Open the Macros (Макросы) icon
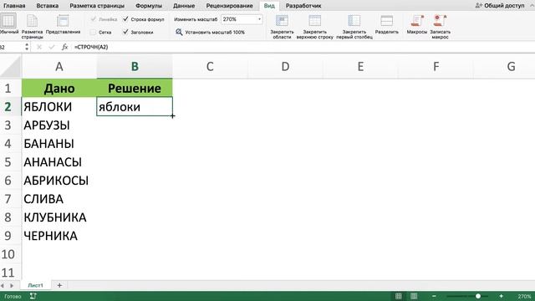Viewport: 535px width, 301px height. click(417, 21)
